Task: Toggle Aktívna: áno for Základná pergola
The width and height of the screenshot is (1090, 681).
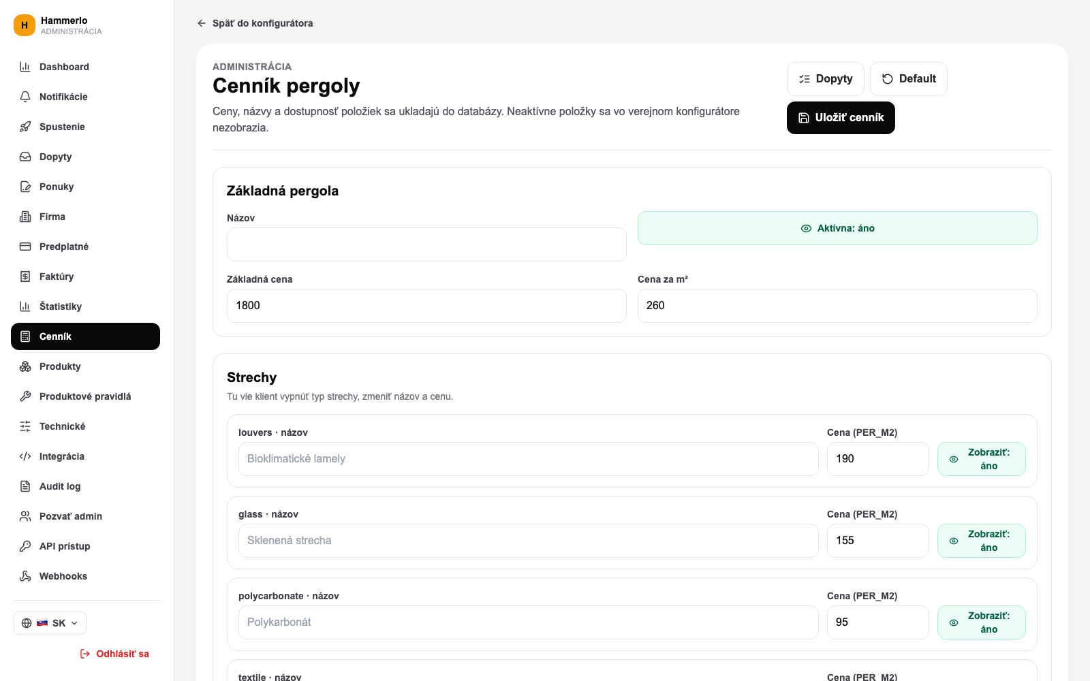Action: click(x=837, y=228)
